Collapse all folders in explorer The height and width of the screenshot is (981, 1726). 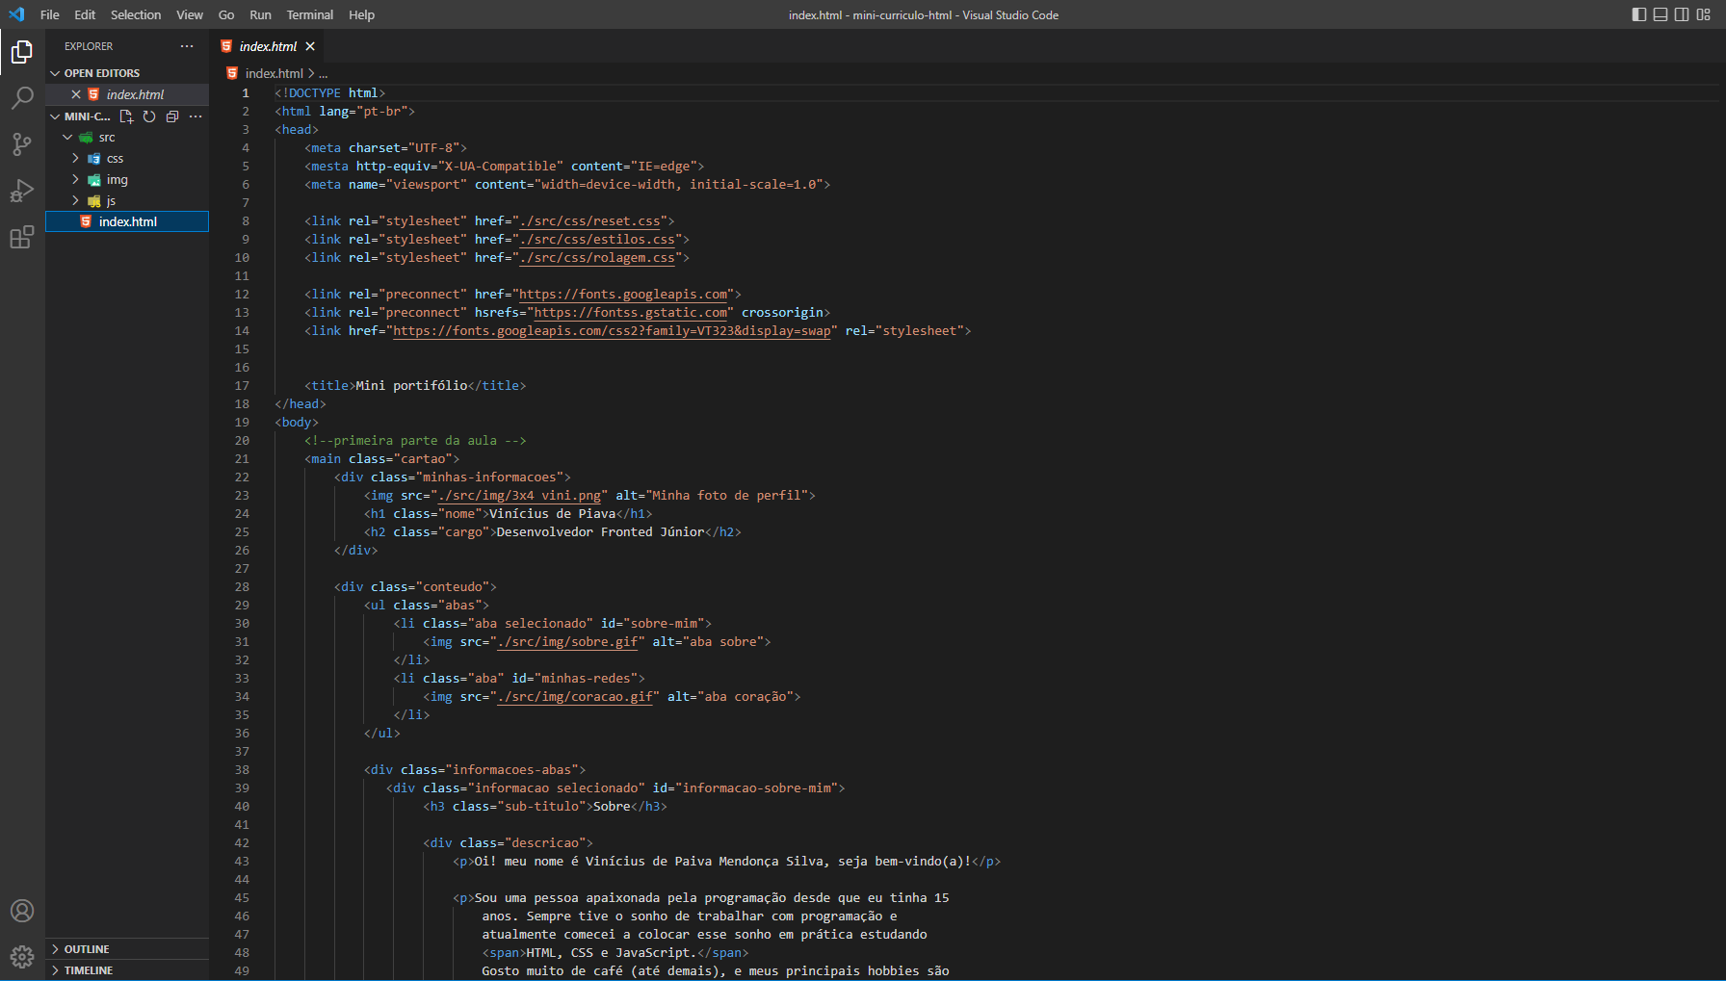click(x=172, y=116)
